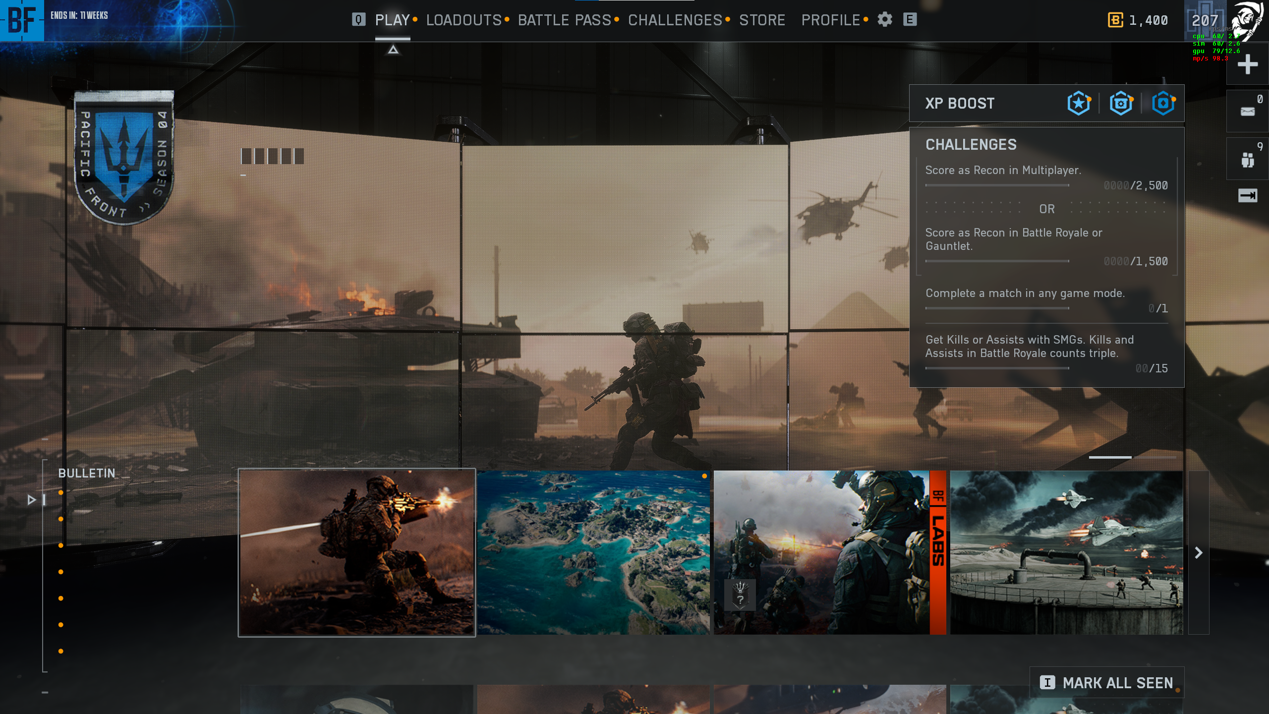Click the triangle indicator under PLAY
This screenshot has height=714, width=1269.
pos(393,50)
